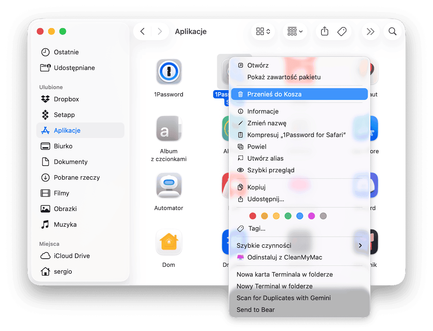Open the sergio home folder
The height and width of the screenshot is (331, 433).
[x=80, y=271]
